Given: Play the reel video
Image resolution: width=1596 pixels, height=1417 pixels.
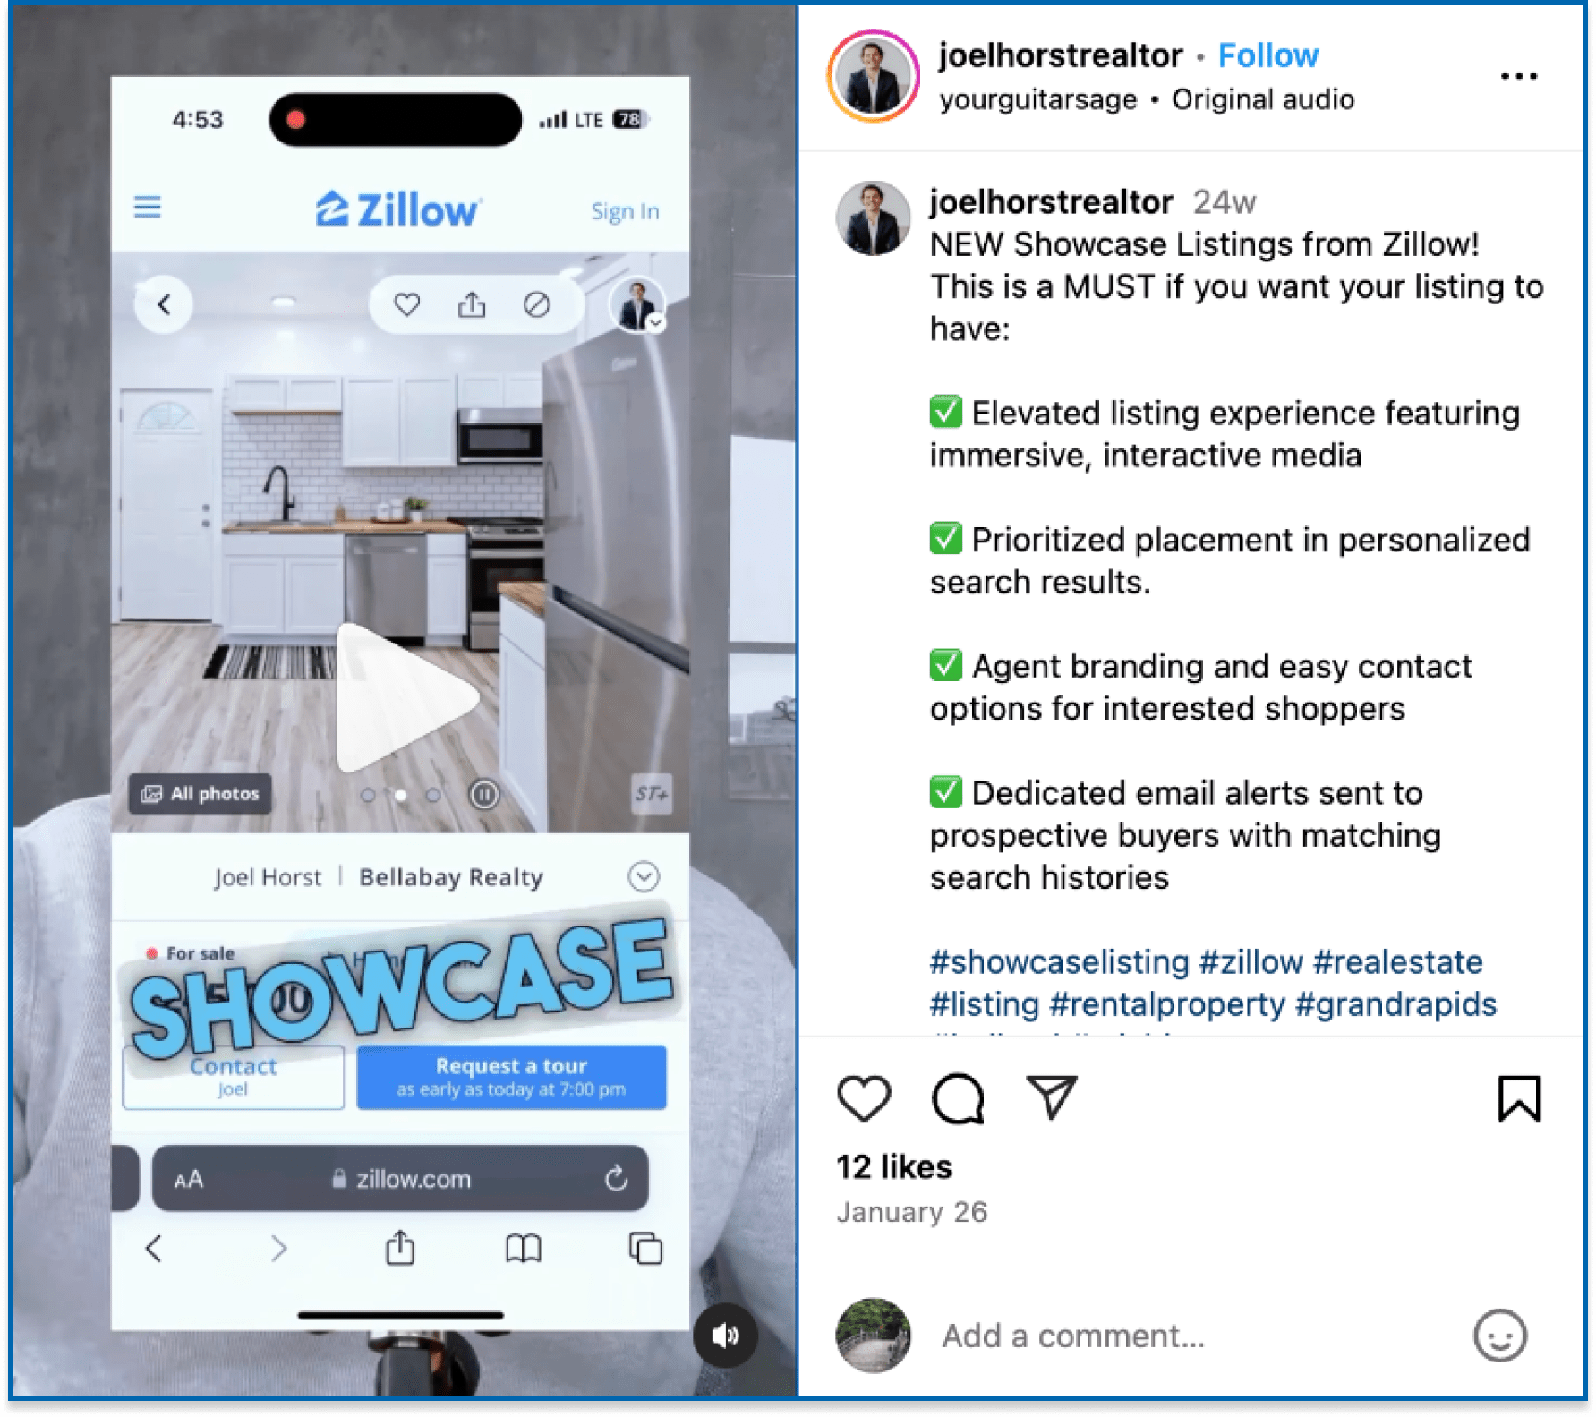Looking at the screenshot, I should [x=407, y=697].
